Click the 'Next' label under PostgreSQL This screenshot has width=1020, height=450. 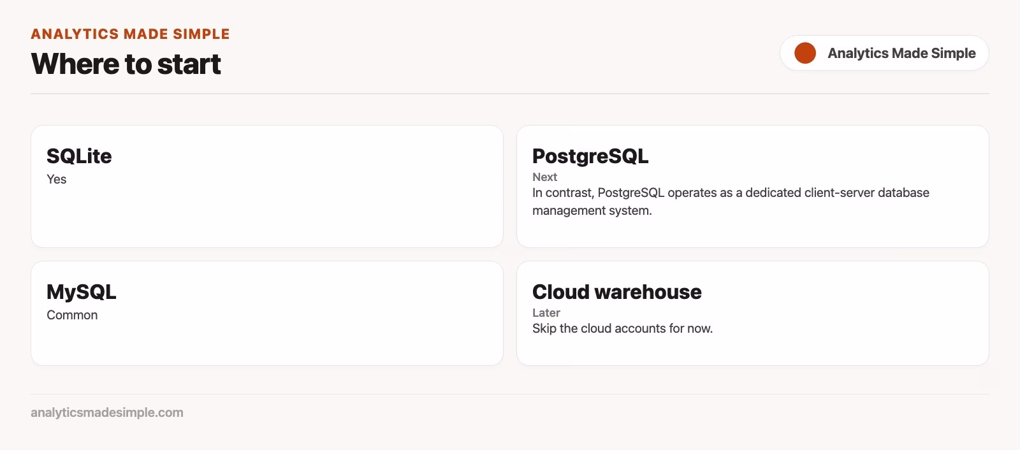click(544, 177)
